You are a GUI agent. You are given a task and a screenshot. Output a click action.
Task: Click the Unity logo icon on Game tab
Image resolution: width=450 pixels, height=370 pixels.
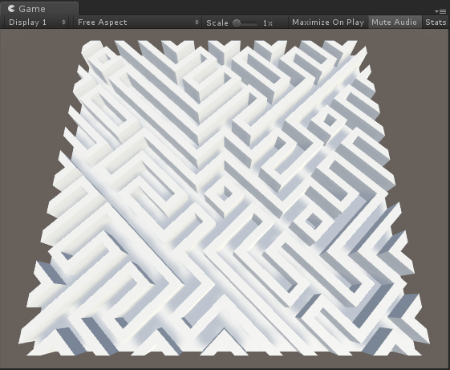pos(11,9)
